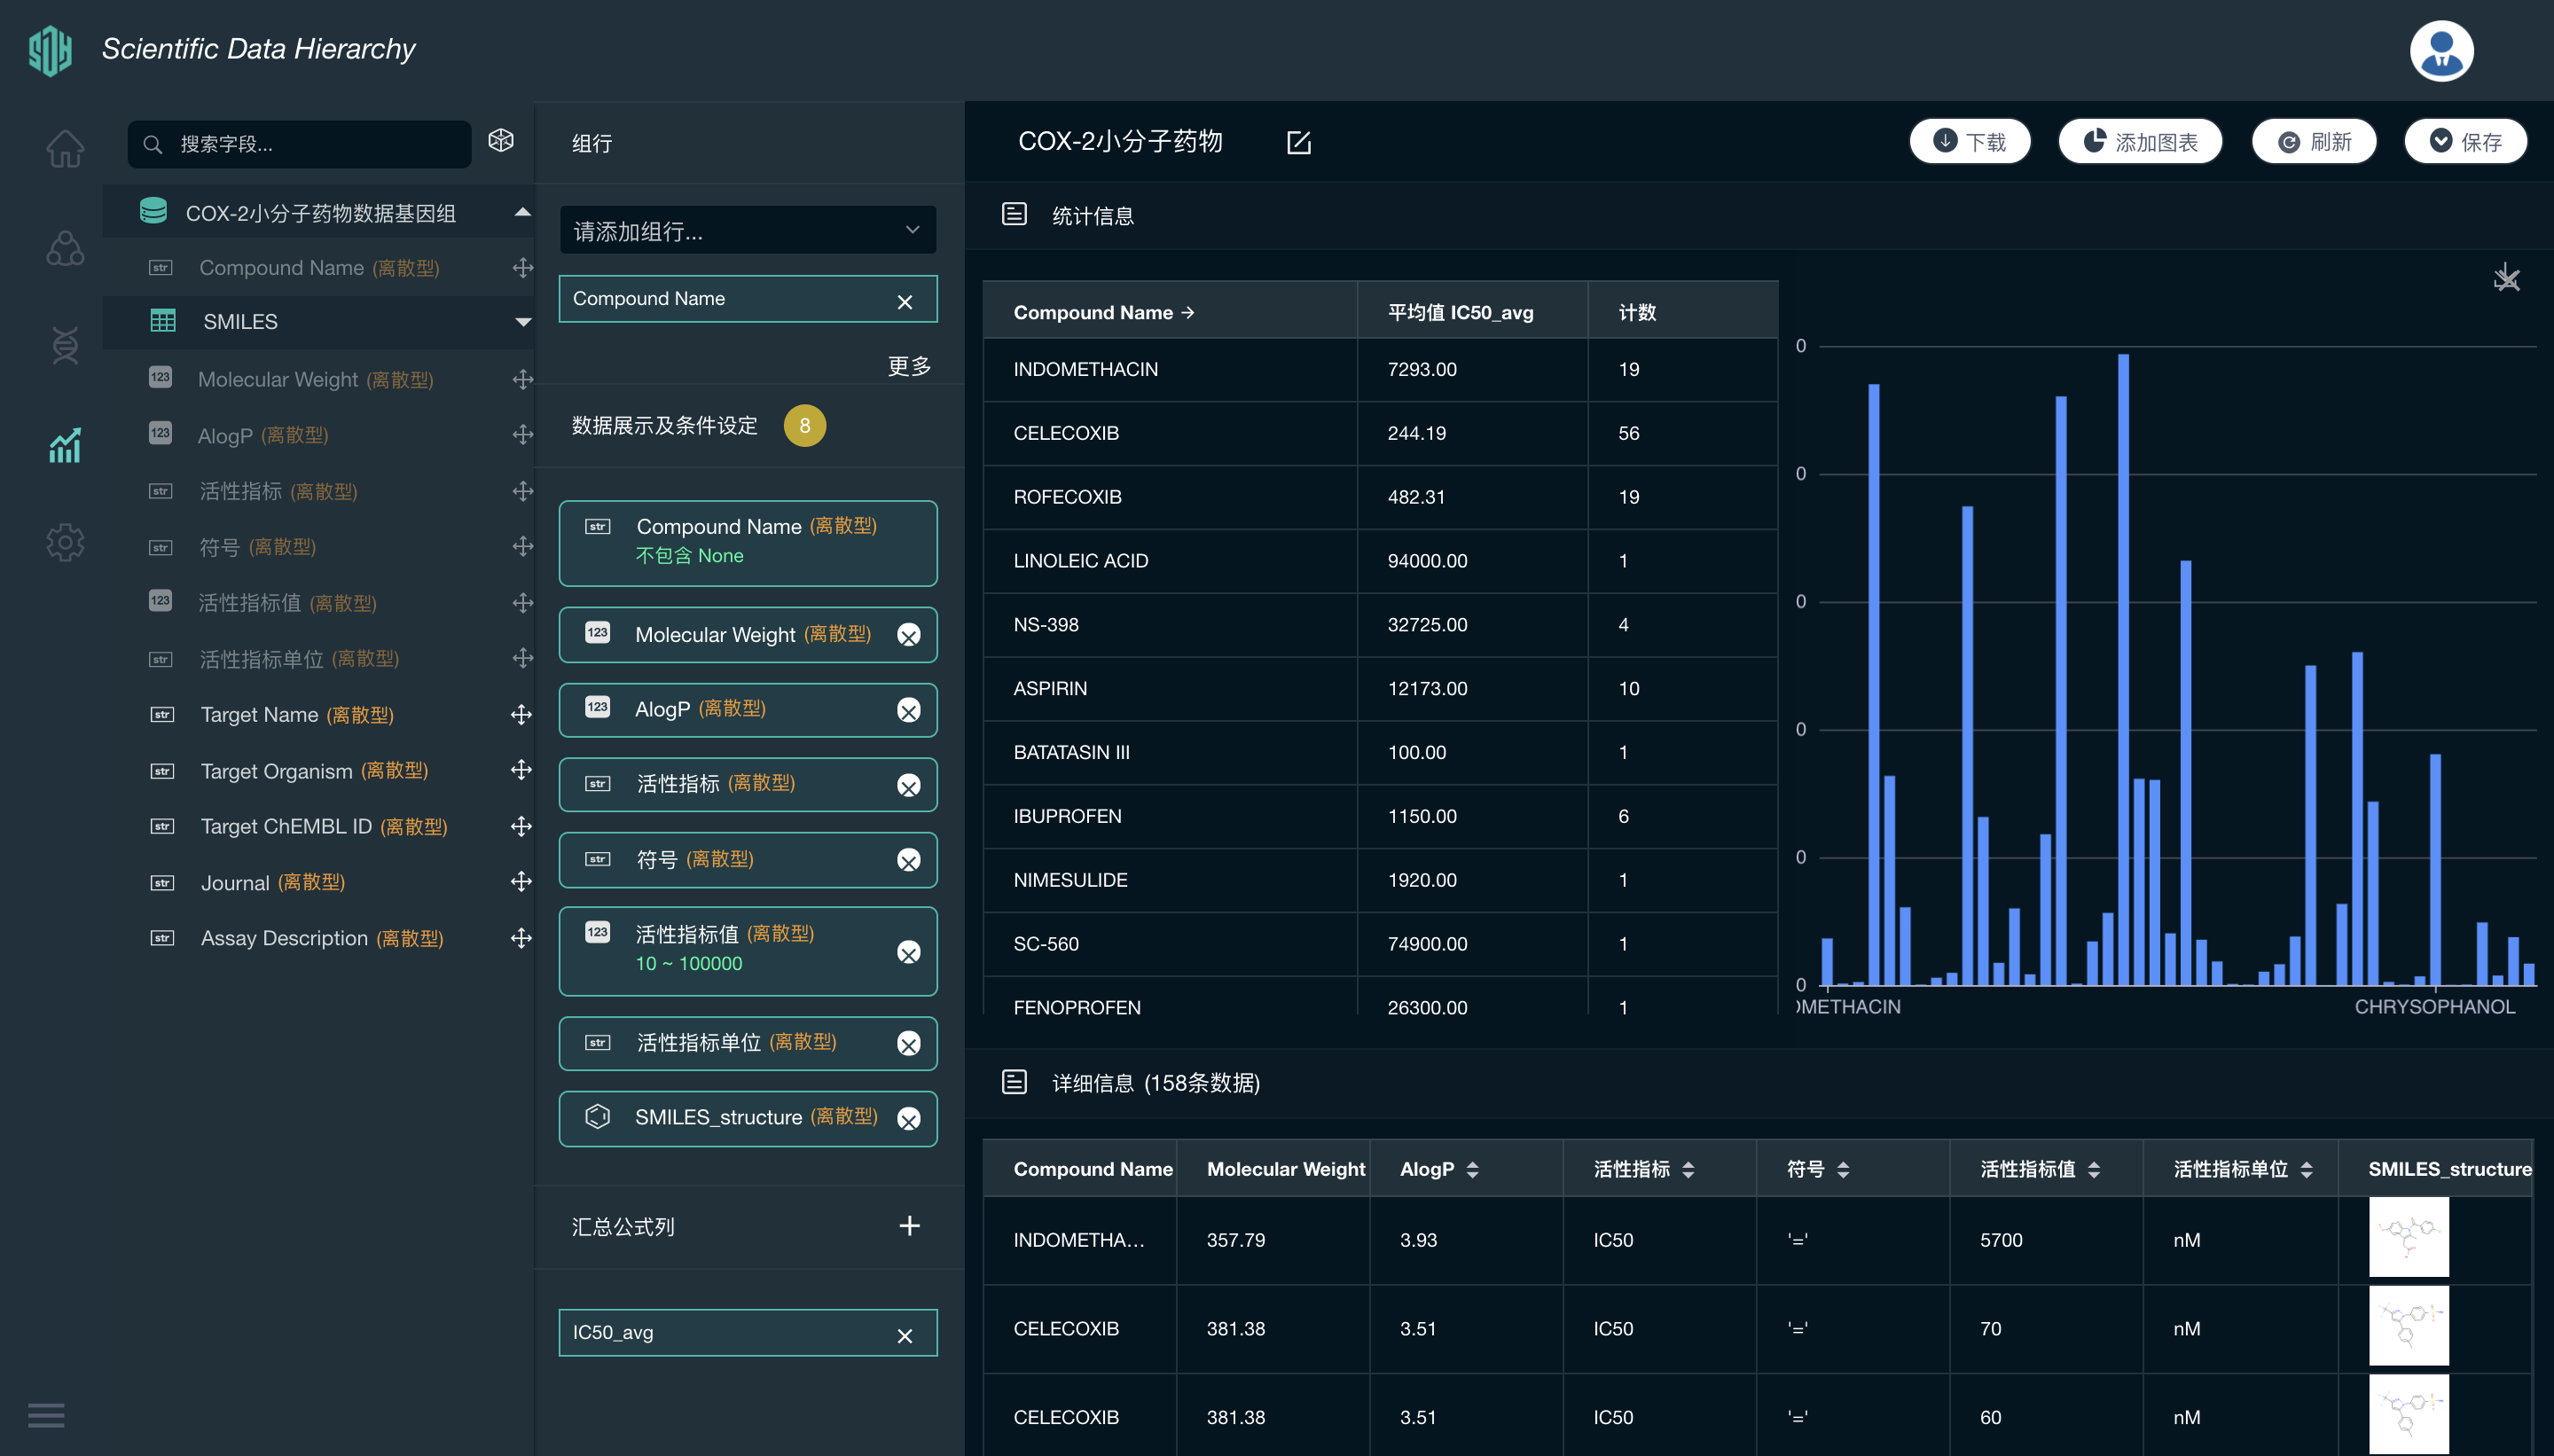Open the molecule cluster sidebar icon
Viewport: 2554px width, 1456px height.
(65, 247)
